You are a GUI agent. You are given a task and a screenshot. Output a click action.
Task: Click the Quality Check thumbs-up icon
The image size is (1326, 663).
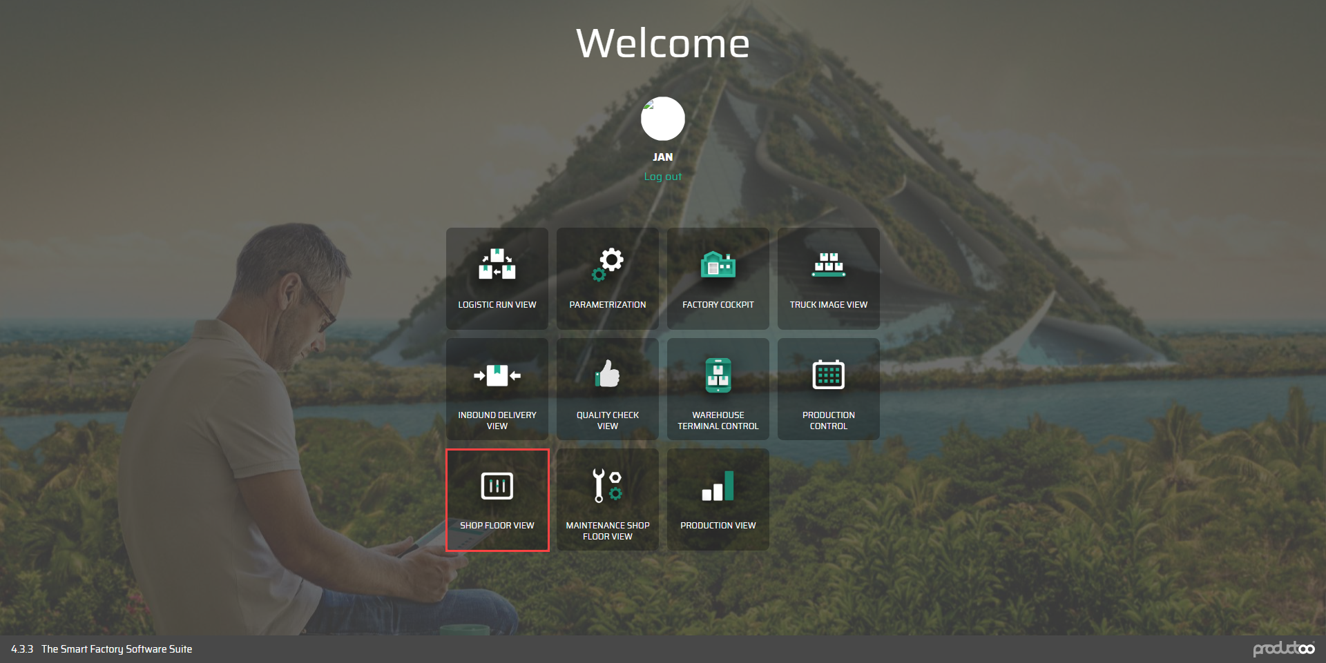pos(608,375)
